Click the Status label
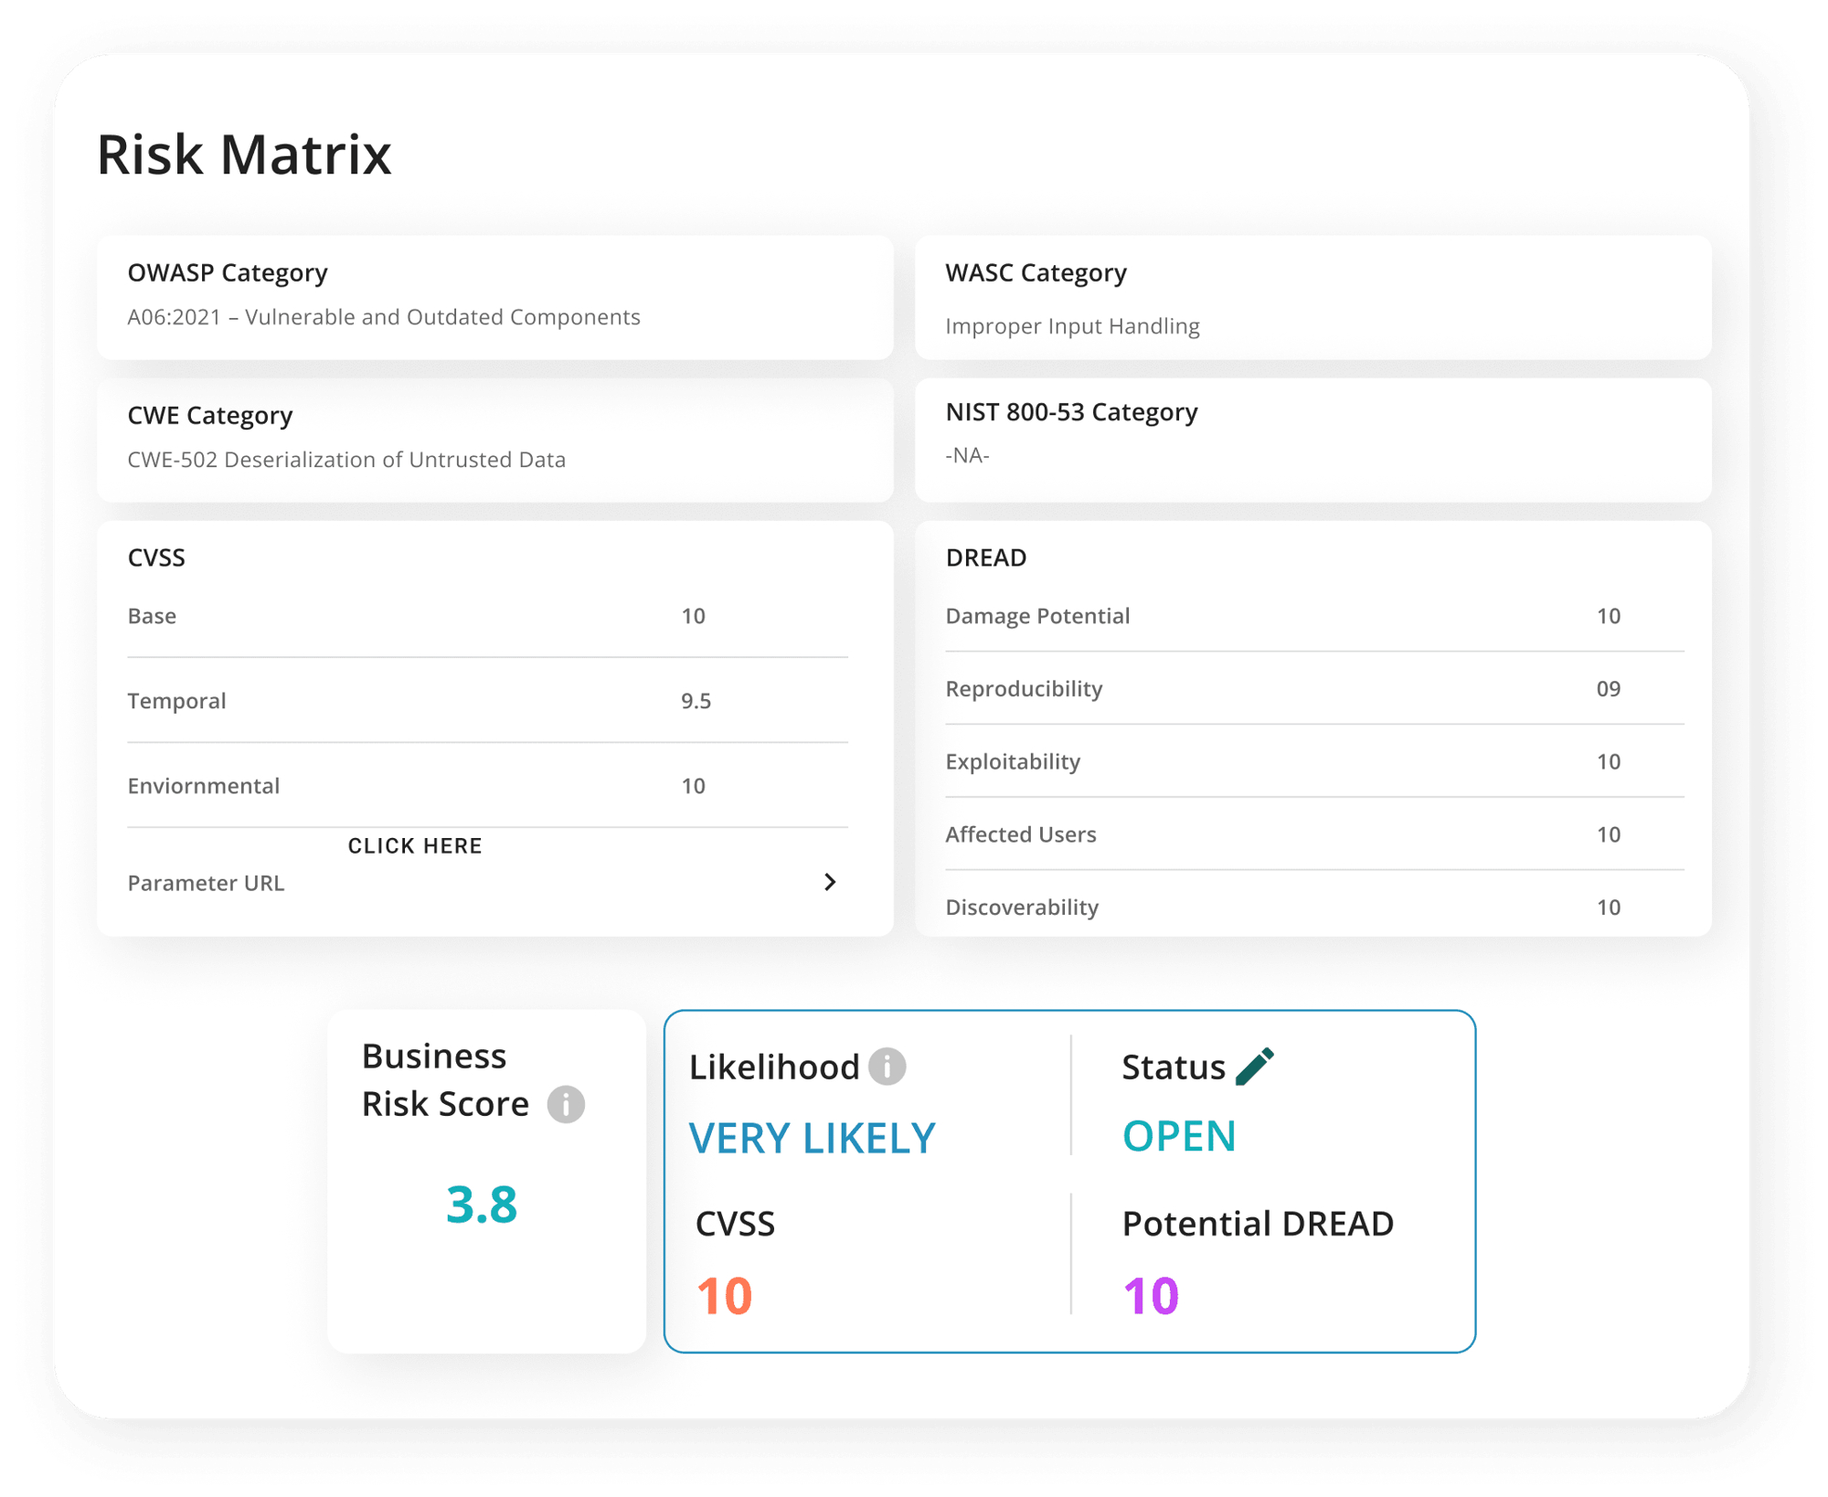This screenshot has width=1828, height=1497. [1174, 1067]
